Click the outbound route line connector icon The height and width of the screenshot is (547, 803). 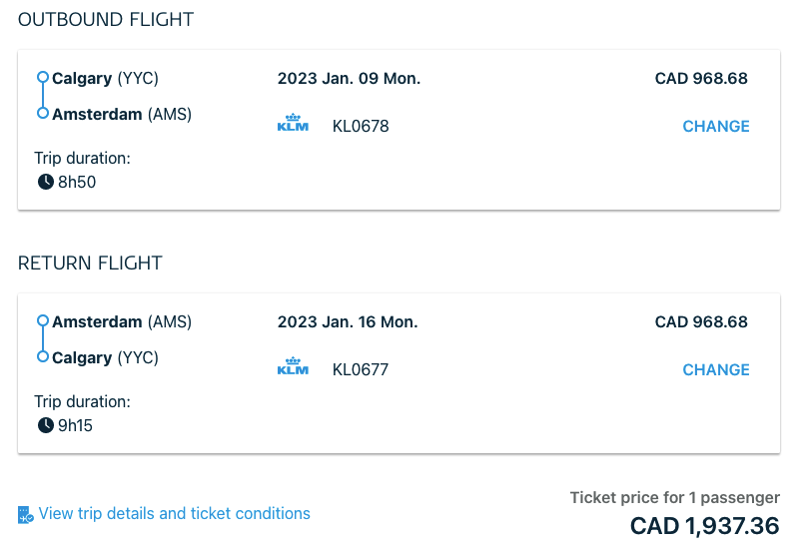(x=43, y=96)
